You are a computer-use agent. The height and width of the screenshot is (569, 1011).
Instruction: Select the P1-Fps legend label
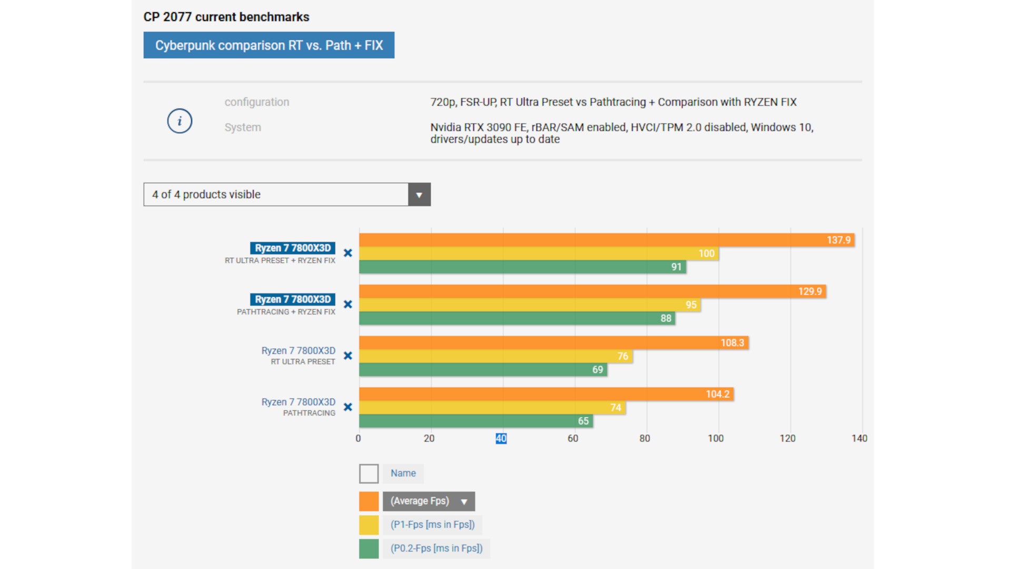point(432,525)
